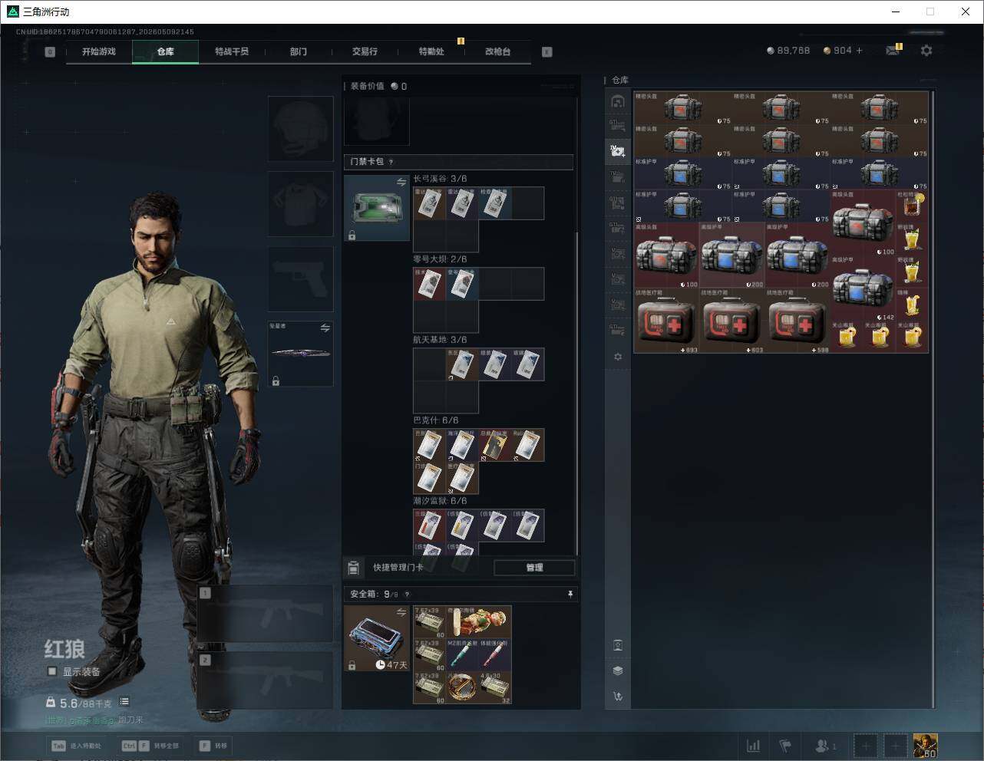Image resolution: width=984 pixels, height=761 pixels.
Task: Switch to the 特战干员 tab
Action: pos(232,51)
